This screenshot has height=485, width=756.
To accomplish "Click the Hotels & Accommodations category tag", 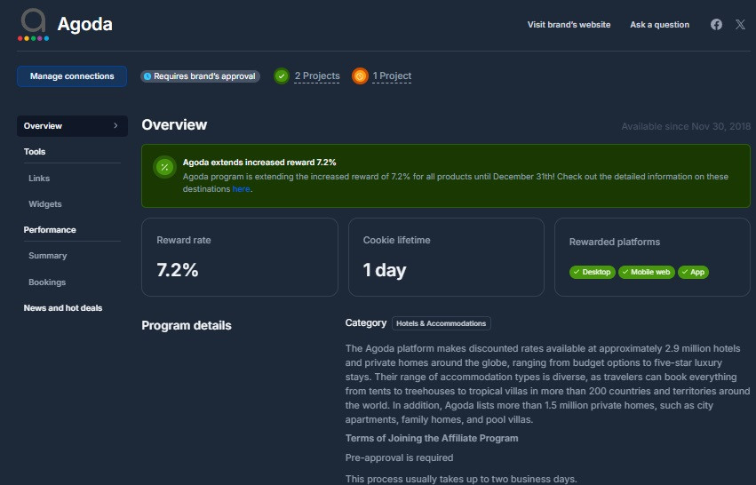I will pos(442,323).
